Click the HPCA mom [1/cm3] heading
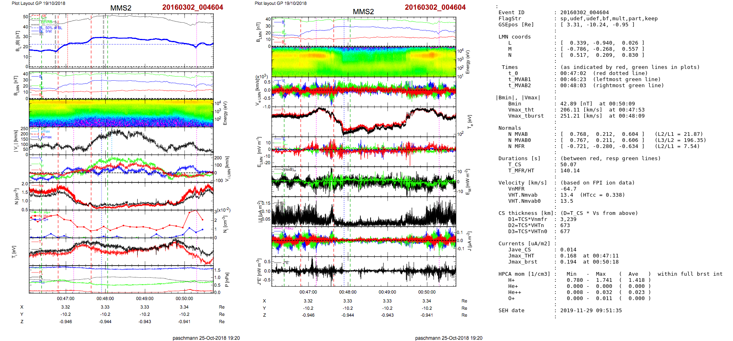This screenshot has width=733, height=341. tap(524, 274)
